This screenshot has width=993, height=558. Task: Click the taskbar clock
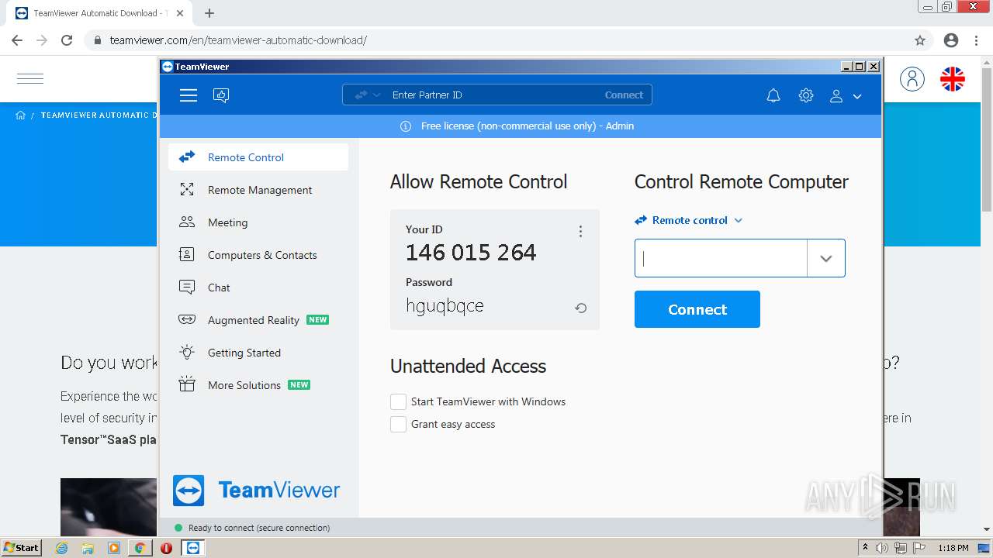tap(953, 548)
